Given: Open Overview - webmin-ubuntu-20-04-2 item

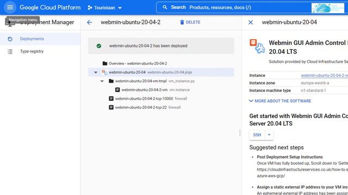Looking at the screenshot, I should pyautogui.click(x=161, y=63).
